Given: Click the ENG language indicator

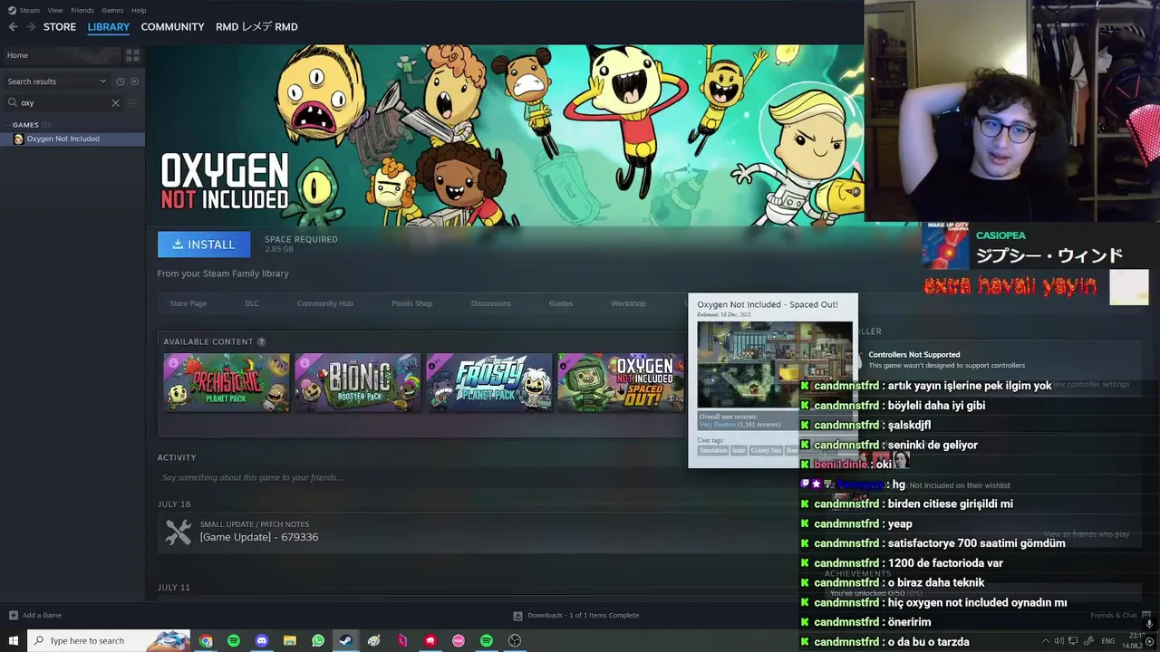Looking at the screenshot, I should pyautogui.click(x=1107, y=641).
